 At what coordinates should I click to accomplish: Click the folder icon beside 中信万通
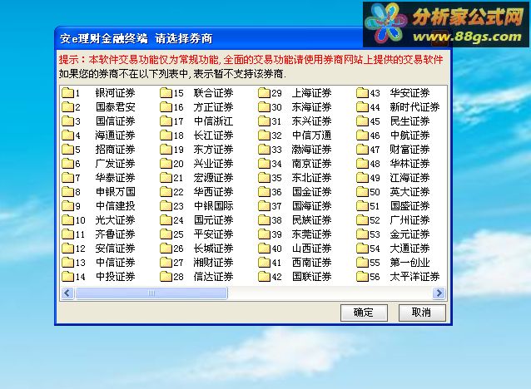(x=264, y=135)
